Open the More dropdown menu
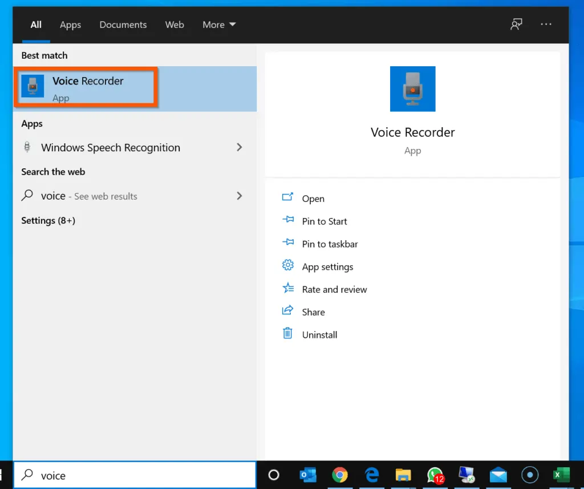The width and height of the screenshot is (584, 489). coord(218,25)
